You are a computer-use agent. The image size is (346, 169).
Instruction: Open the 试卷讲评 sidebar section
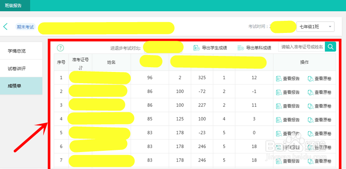pos(21,68)
